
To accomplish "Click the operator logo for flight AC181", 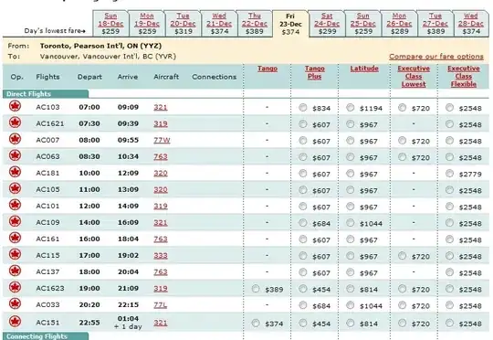I will point(15,172).
